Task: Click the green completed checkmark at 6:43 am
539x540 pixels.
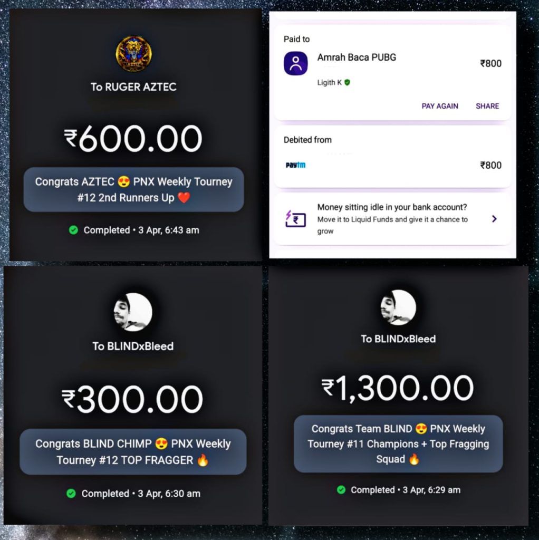Action: click(x=73, y=230)
